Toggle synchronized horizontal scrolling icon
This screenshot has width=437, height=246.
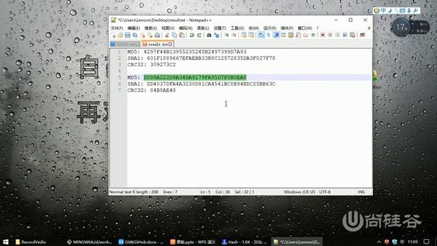coord(251,35)
